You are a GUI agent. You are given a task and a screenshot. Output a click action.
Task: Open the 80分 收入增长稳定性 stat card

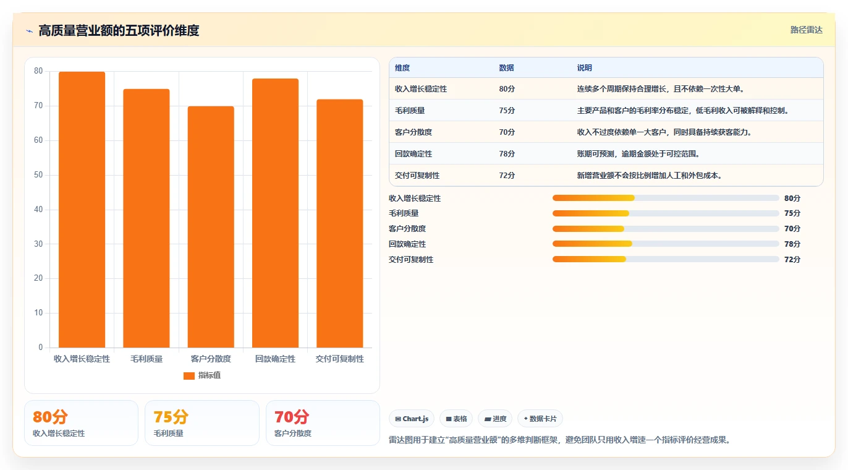pyautogui.click(x=81, y=423)
